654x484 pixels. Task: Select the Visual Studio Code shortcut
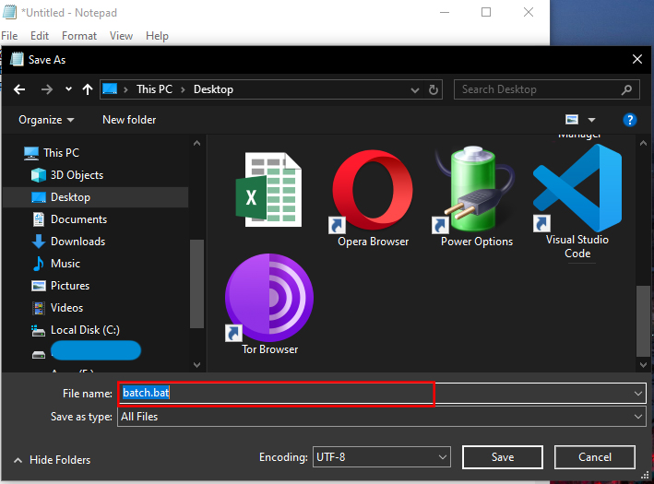577,202
